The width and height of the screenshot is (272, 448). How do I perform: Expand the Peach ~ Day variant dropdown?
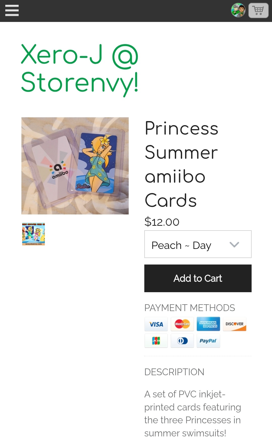click(x=198, y=244)
